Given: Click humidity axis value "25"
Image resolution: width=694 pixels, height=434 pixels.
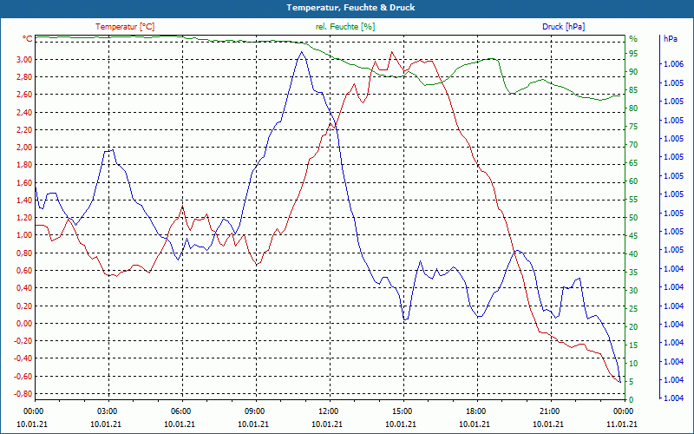Looking at the screenshot, I should (x=633, y=309).
